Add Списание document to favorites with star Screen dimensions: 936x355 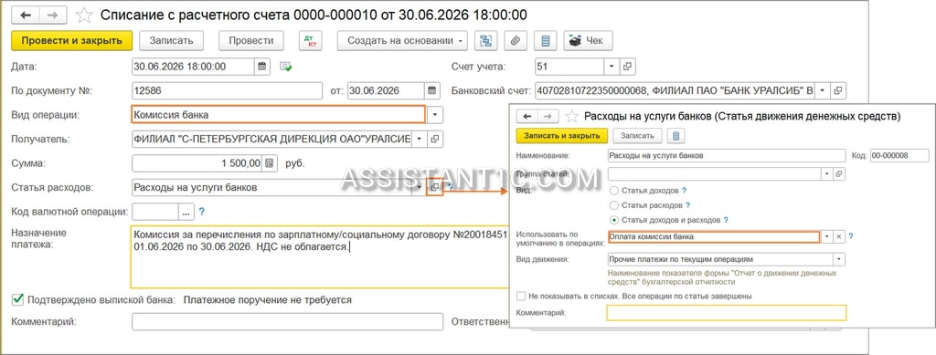pos(84,15)
